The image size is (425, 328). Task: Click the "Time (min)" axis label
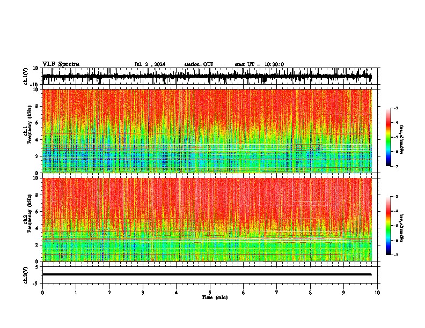coord(215,297)
